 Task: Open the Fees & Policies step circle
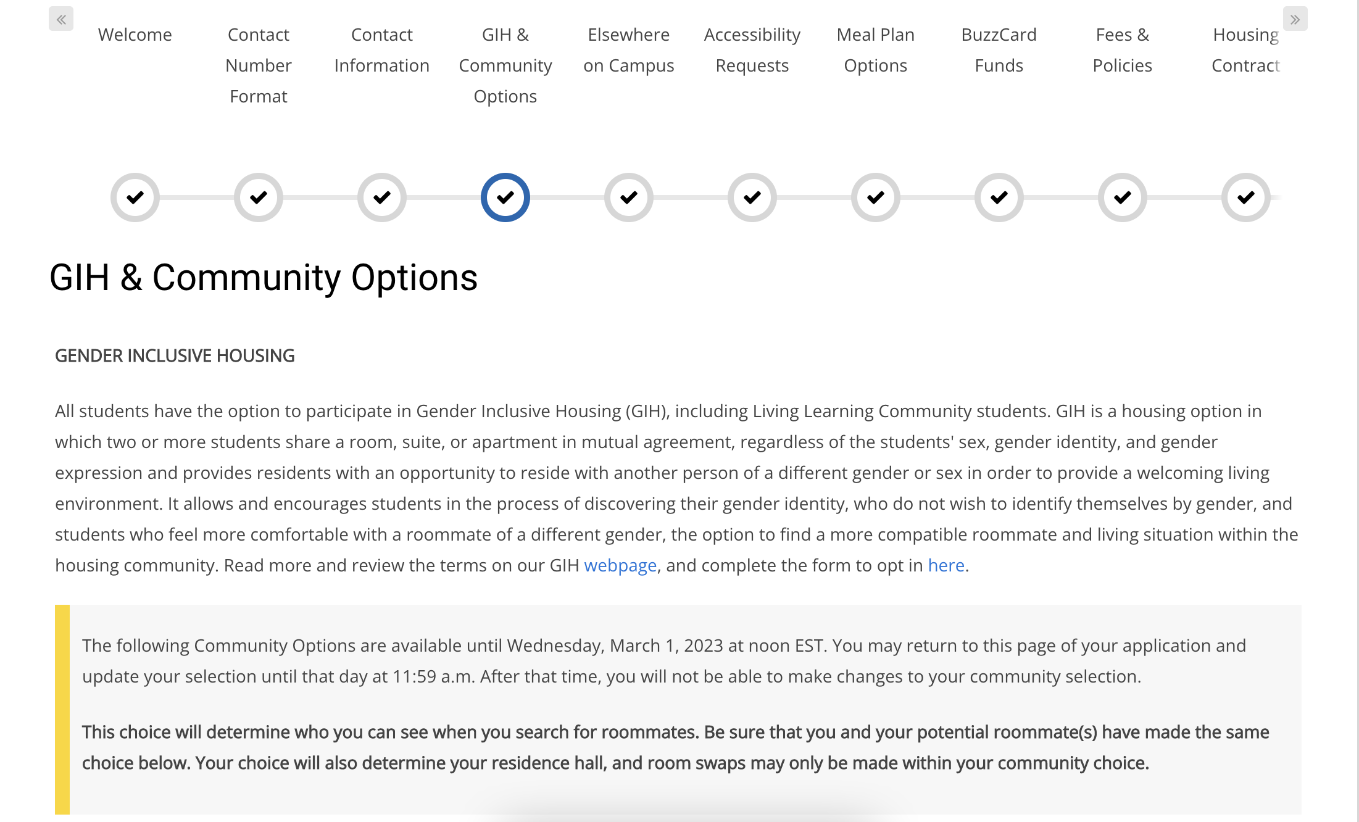point(1122,197)
